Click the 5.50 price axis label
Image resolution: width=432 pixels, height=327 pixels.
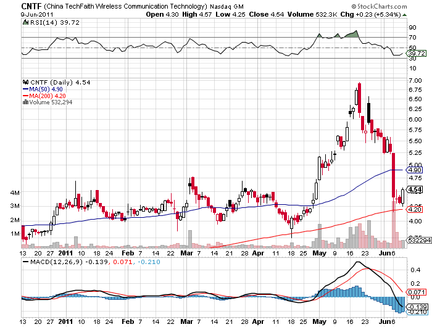point(415,141)
